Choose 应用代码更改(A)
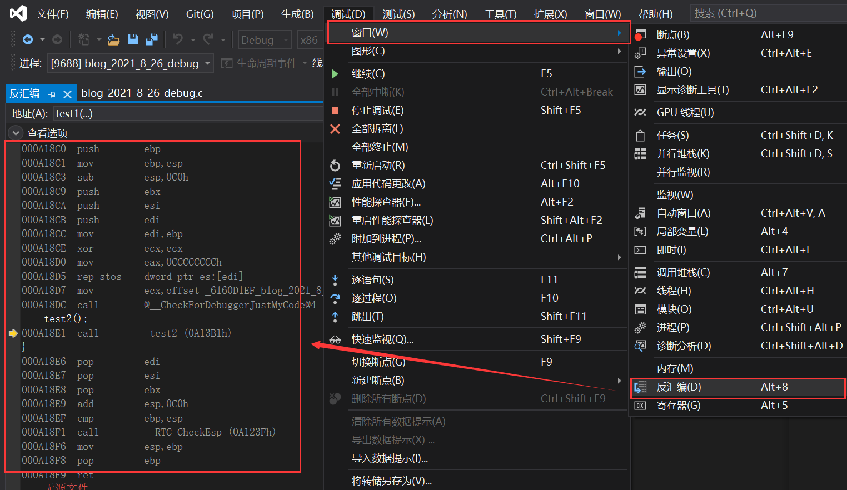847x490 pixels. click(475, 183)
